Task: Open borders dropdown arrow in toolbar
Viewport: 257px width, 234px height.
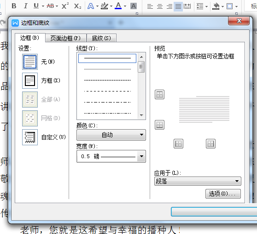Action: 236,6
